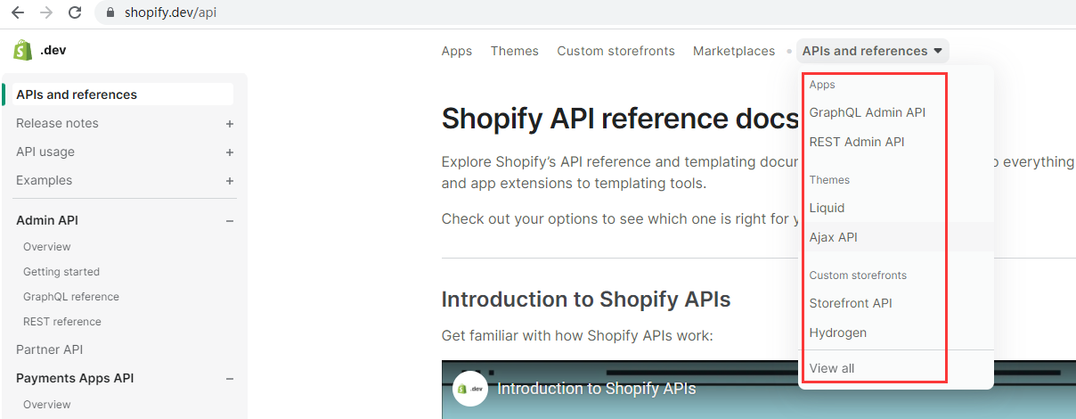Expand Release notes with plus icon
This screenshot has height=419, width=1076.
pyautogui.click(x=230, y=124)
